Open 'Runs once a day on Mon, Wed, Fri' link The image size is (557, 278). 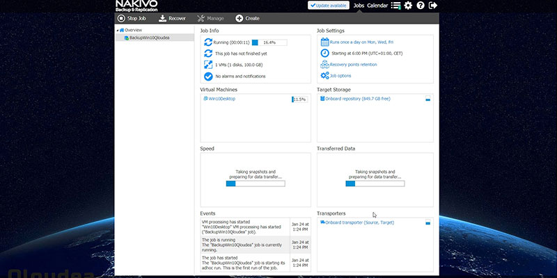(361, 42)
